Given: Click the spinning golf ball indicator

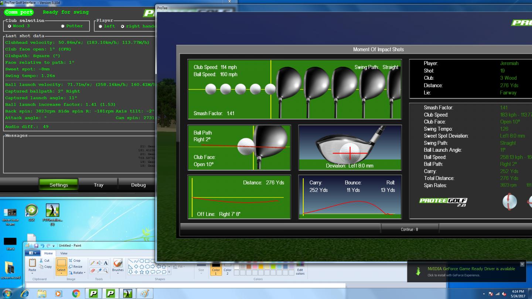Looking at the screenshot, I should (509, 202).
